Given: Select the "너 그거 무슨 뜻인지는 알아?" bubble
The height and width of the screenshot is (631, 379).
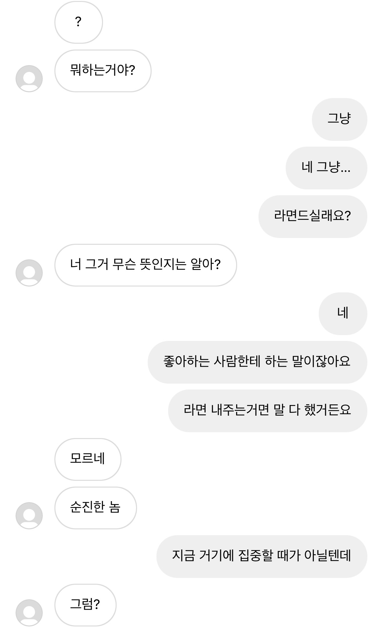Looking at the screenshot, I should tap(145, 265).
